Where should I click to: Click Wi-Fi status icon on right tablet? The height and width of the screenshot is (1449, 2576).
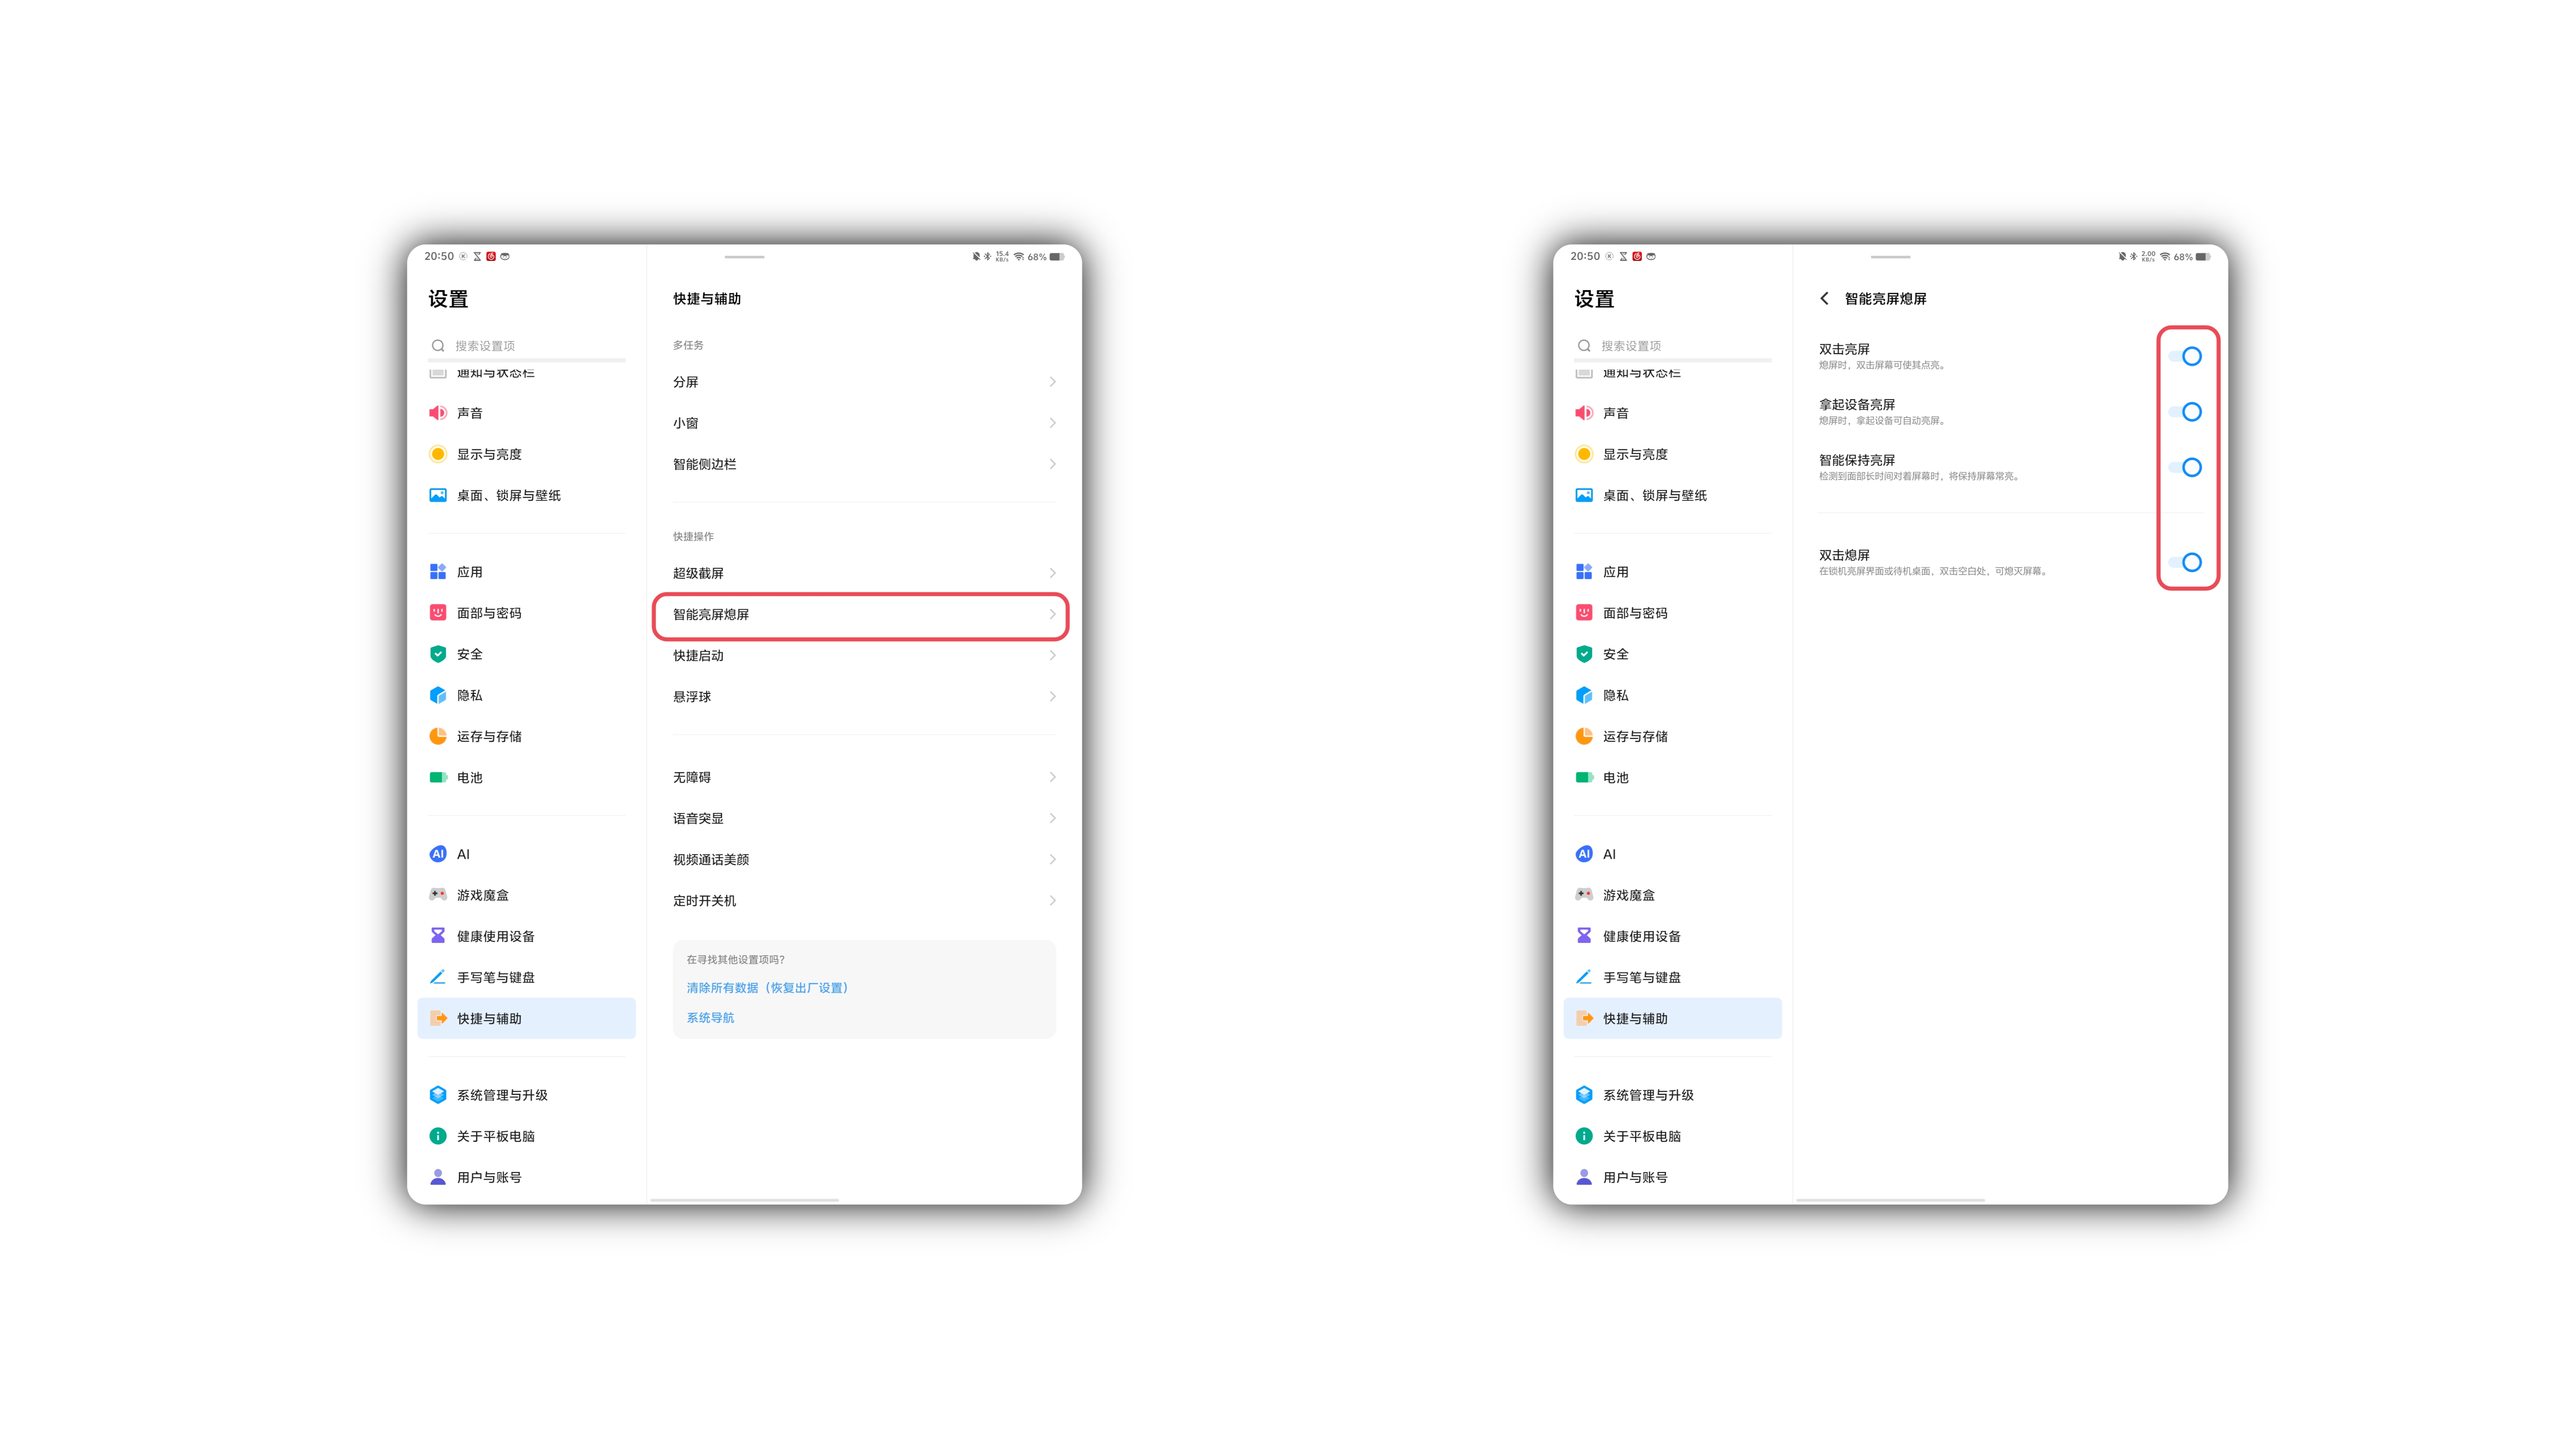[2165, 257]
